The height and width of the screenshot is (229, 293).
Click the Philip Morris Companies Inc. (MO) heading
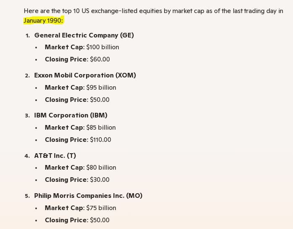pyautogui.click(x=88, y=196)
